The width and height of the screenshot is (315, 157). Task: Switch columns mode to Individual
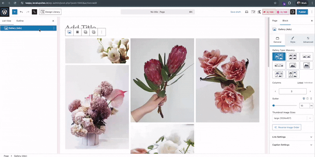tap(308, 83)
